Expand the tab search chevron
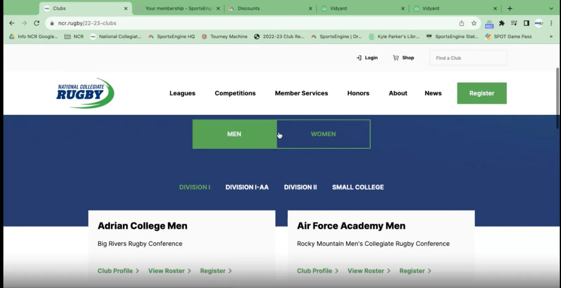Screen dimensions: 561x288 point(551,8)
